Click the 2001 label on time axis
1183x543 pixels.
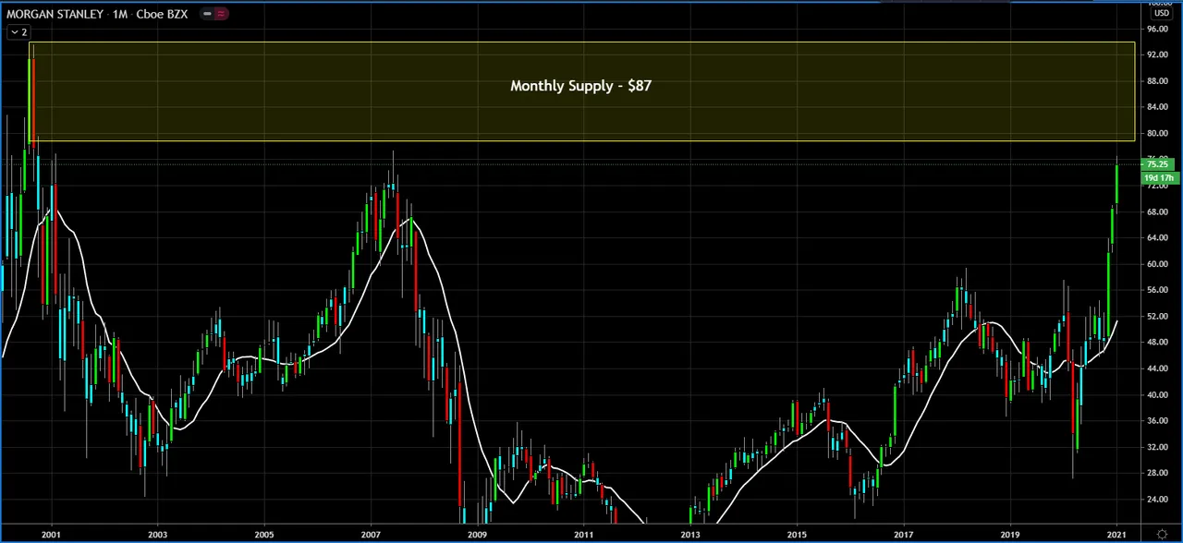tap(52, 534)
